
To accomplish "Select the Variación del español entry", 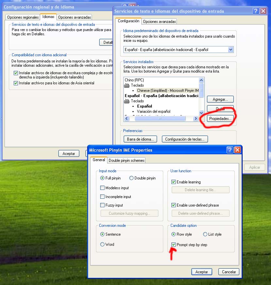I will pyautogui.click(x=153, y=111).
